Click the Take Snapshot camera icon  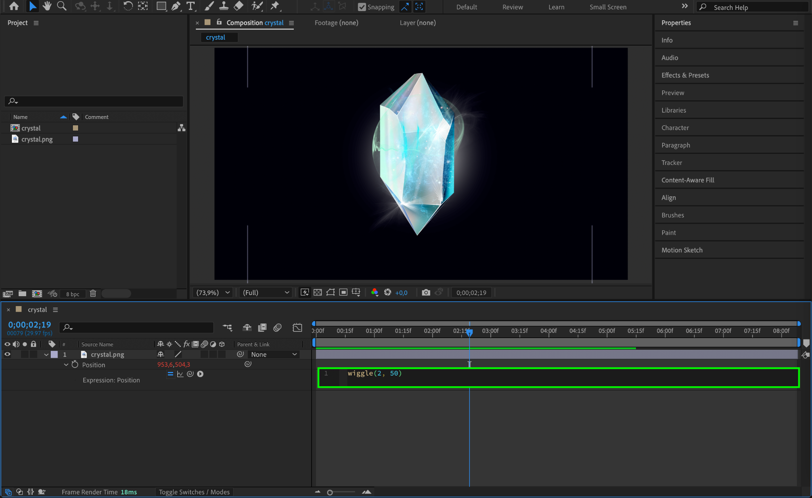pyautogui.click(x=426, y=293)
